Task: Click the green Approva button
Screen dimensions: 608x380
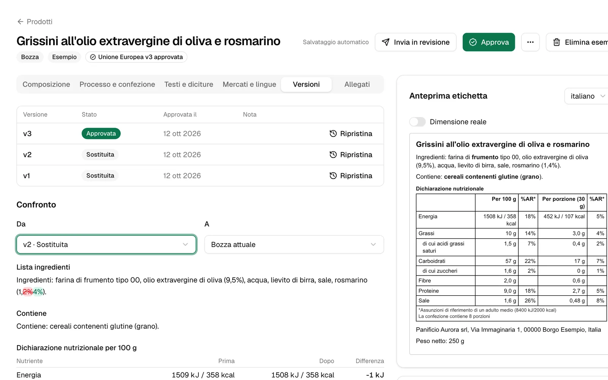Action: pyautogui.click(x=489, y=42)
